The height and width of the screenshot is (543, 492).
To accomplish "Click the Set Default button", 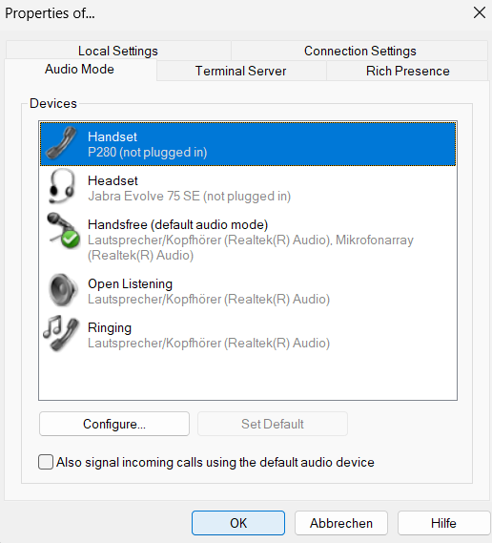I will (x=273, y=424).
